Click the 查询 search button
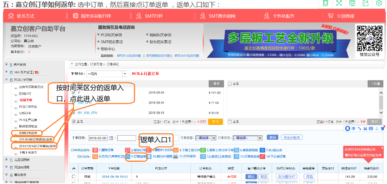 point(273,137)
